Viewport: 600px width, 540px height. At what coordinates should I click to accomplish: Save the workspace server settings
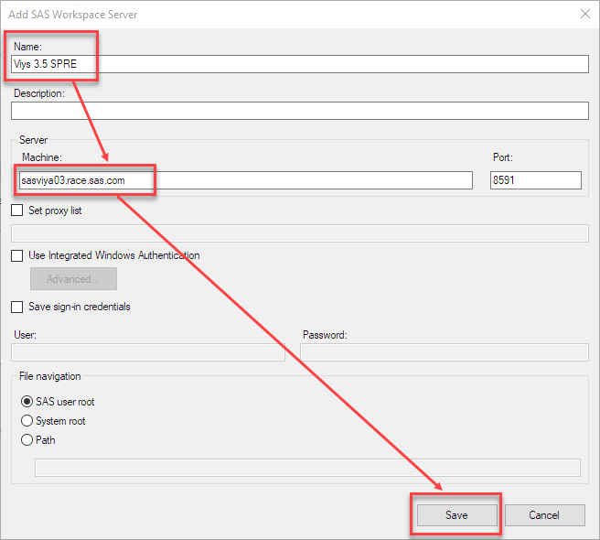point(457,515)
